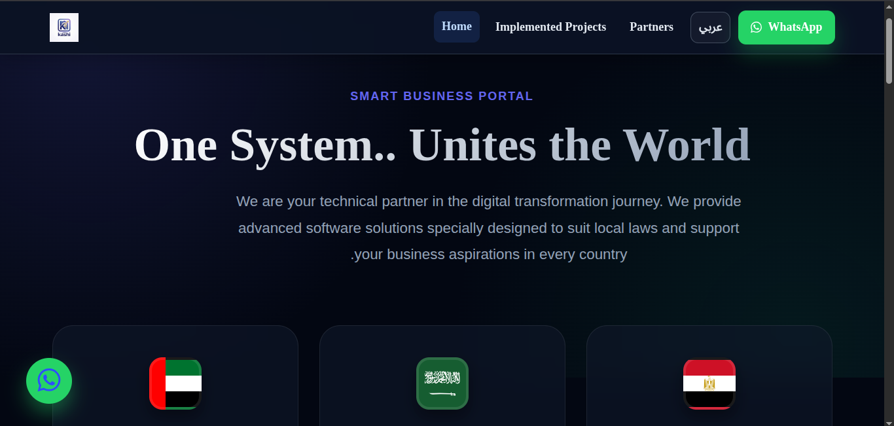Viewport: 894px width, 426px height.
Task: Navigate to the Partners menu item
Action: point(651,27)
